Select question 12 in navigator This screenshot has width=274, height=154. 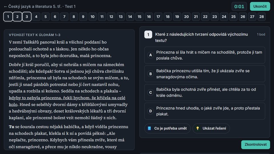click(x=111, y=17)
